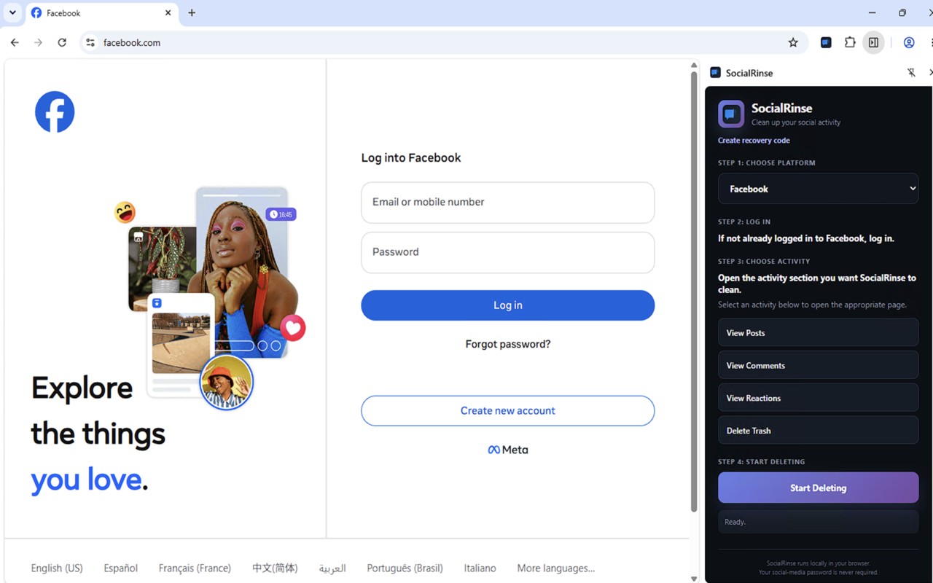Click the View Reactions activity option

coord(818,398)
